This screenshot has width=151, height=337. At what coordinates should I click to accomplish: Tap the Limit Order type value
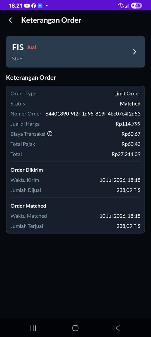pyautogui.click(x=127, y=94)
